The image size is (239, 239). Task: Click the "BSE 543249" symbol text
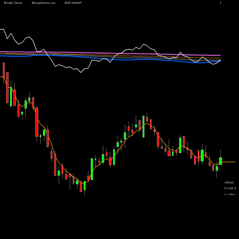point(73,3)
